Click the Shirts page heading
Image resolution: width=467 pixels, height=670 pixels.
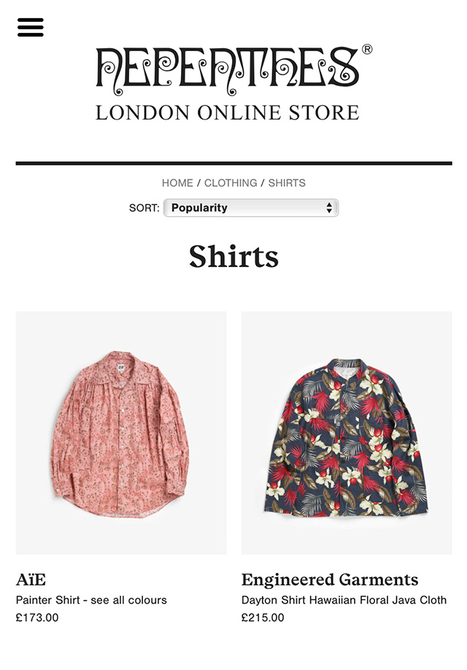(233, 256)
